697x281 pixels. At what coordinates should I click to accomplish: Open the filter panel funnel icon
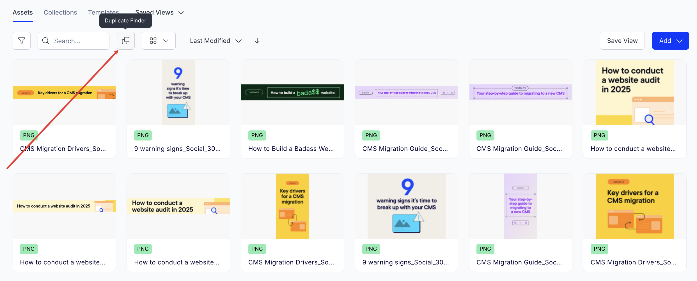pyautogui.click(x=22, y=41)
